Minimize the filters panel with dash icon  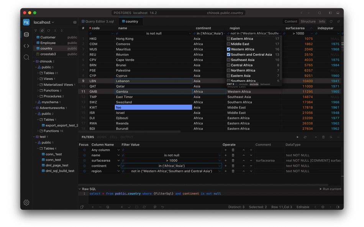tap(338, 137)
